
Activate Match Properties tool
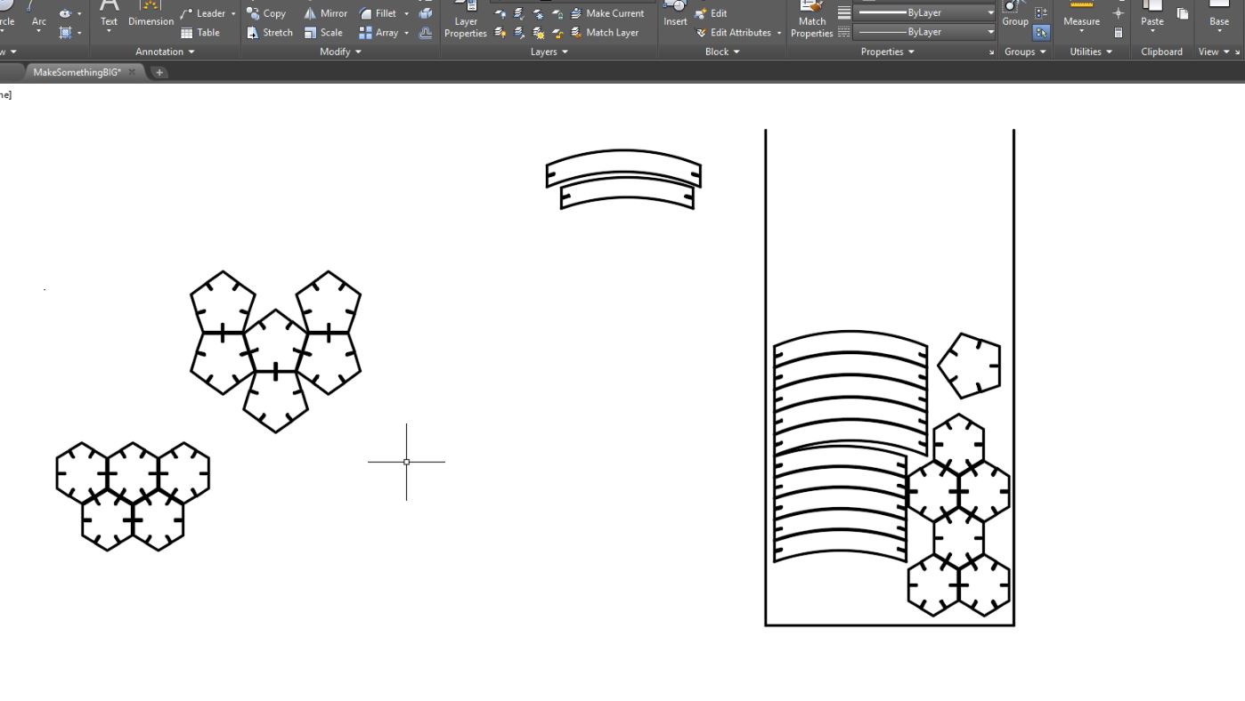point(812,20)
